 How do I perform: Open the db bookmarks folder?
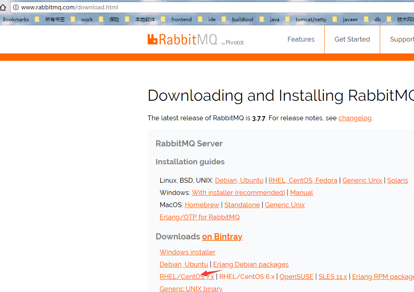372,19
